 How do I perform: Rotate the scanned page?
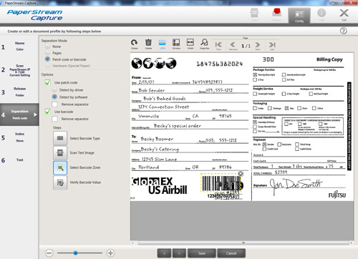(134, 44)
